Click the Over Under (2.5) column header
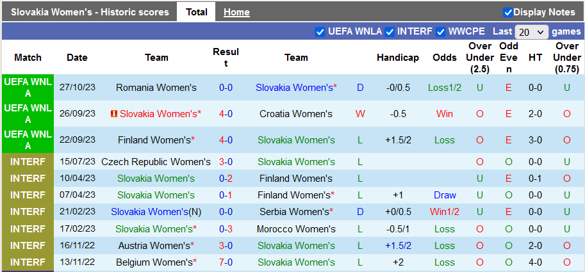 (480, 58)
